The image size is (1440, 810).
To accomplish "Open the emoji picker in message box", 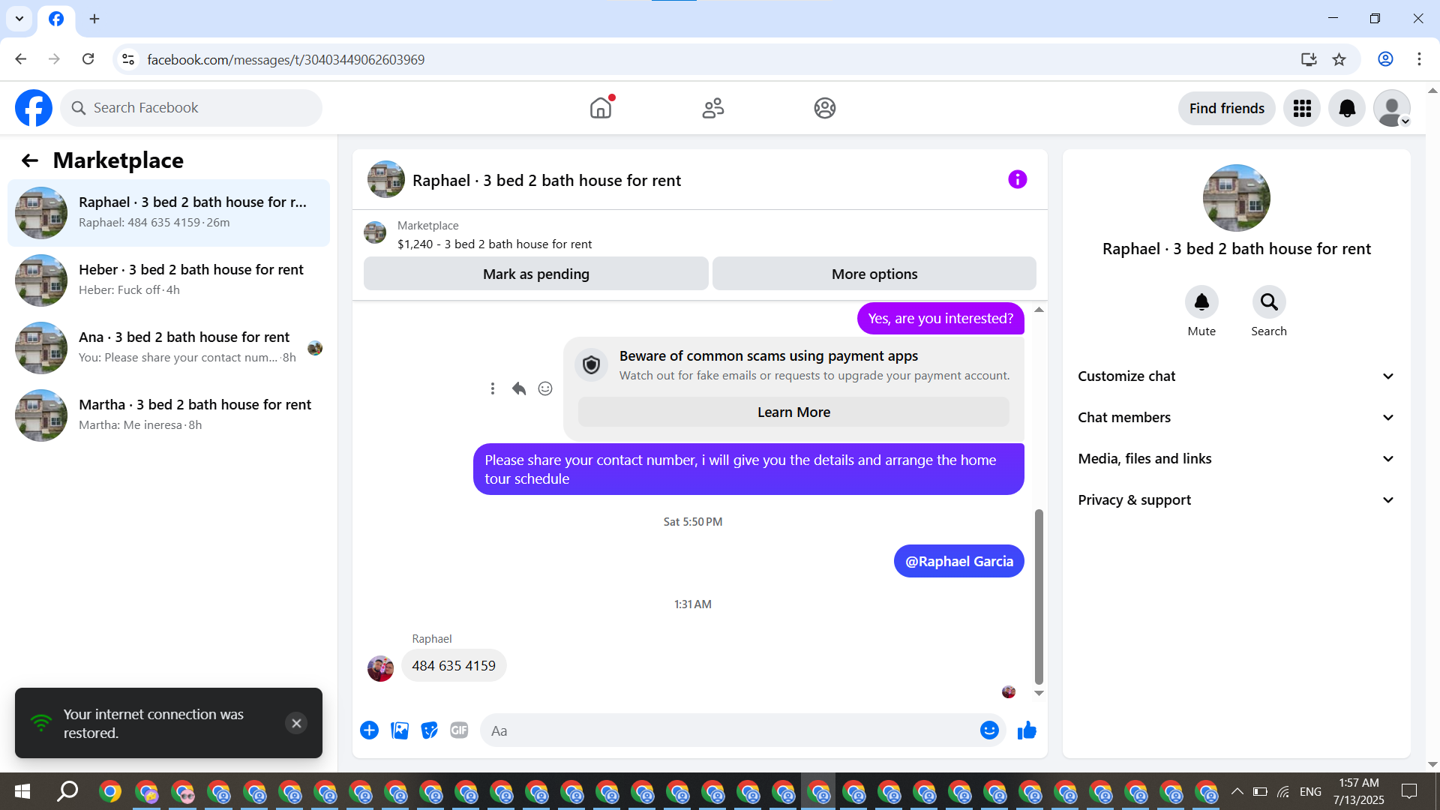I will coord(989,730).
